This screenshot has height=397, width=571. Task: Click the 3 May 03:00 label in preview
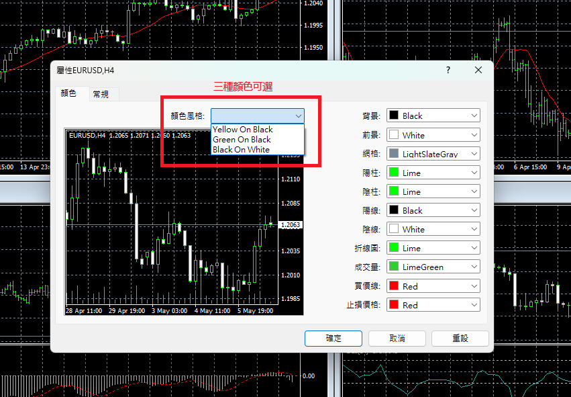169,311
